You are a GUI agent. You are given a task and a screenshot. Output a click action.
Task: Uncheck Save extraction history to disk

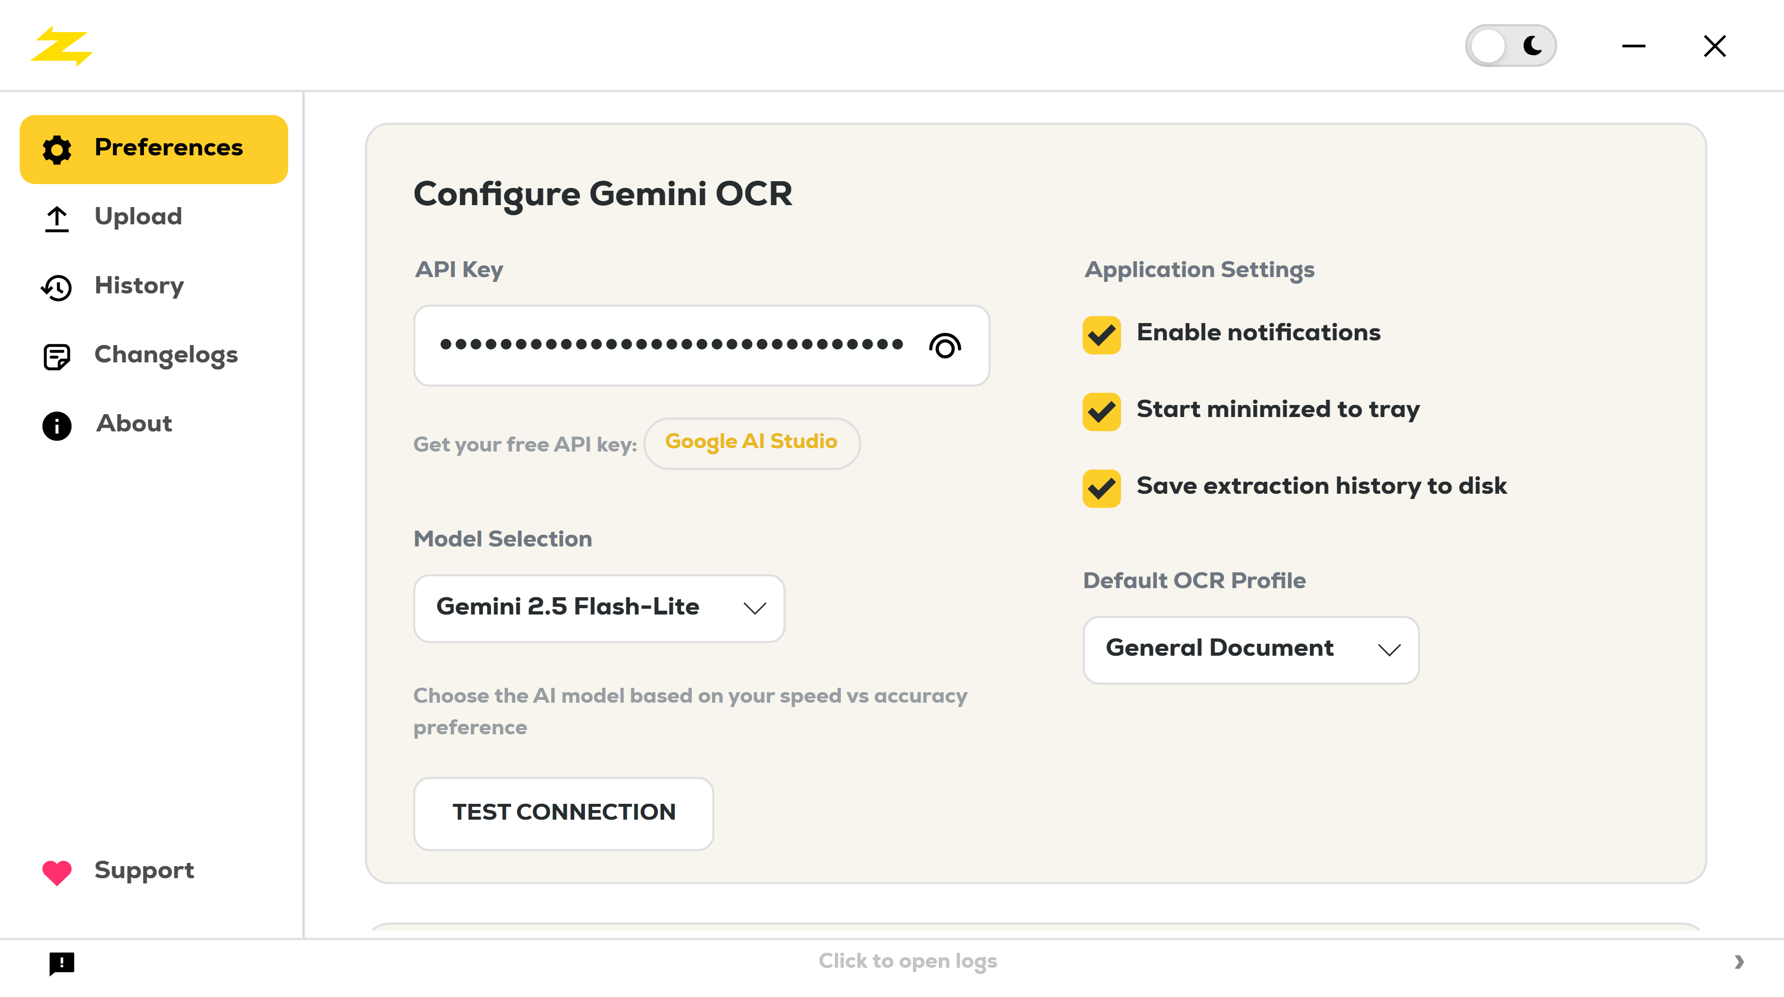(x=1101, y=488)
